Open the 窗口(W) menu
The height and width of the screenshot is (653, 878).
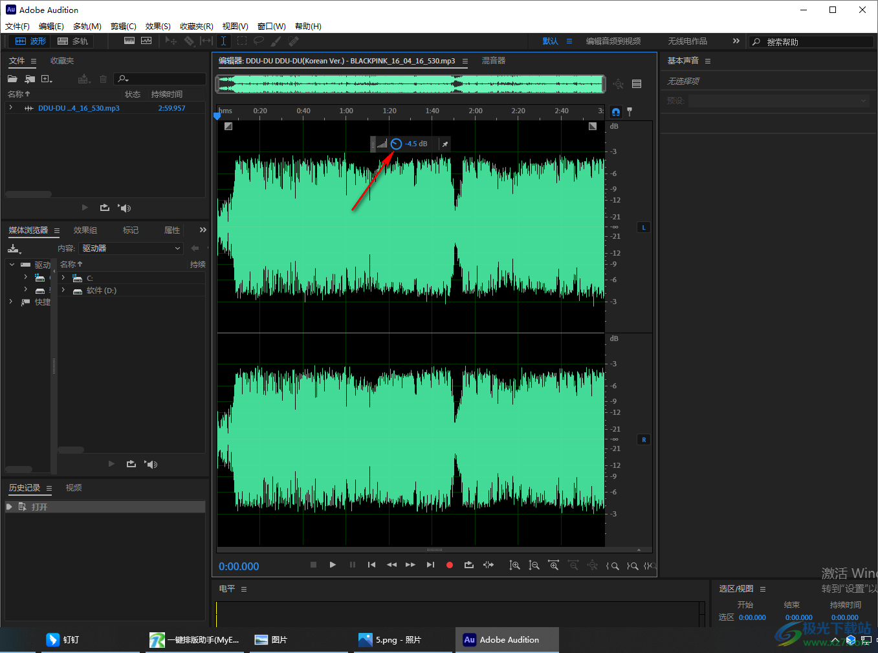[x=271, y=27]
